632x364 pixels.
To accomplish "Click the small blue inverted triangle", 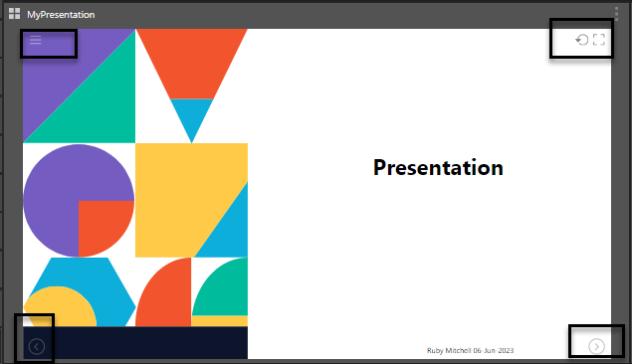I will 191,116.
